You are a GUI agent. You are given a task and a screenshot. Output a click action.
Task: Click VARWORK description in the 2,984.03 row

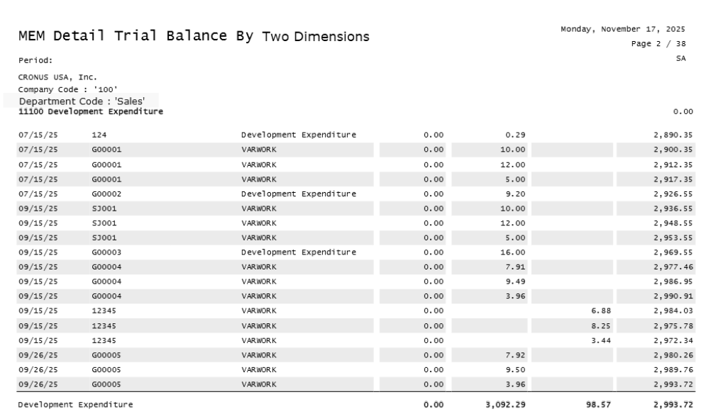coord(259,311)
